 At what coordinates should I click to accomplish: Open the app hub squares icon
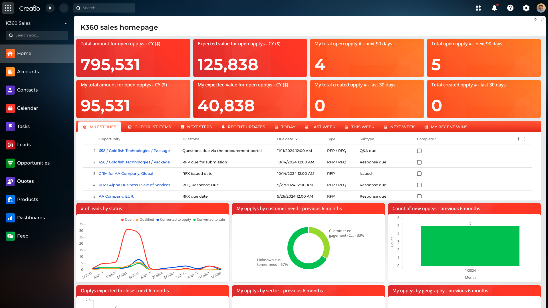478,8
